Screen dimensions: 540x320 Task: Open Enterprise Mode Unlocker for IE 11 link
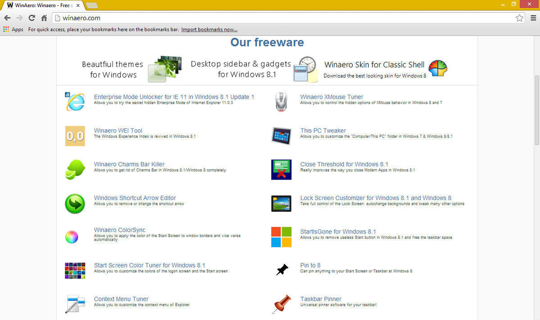[174, 97]
